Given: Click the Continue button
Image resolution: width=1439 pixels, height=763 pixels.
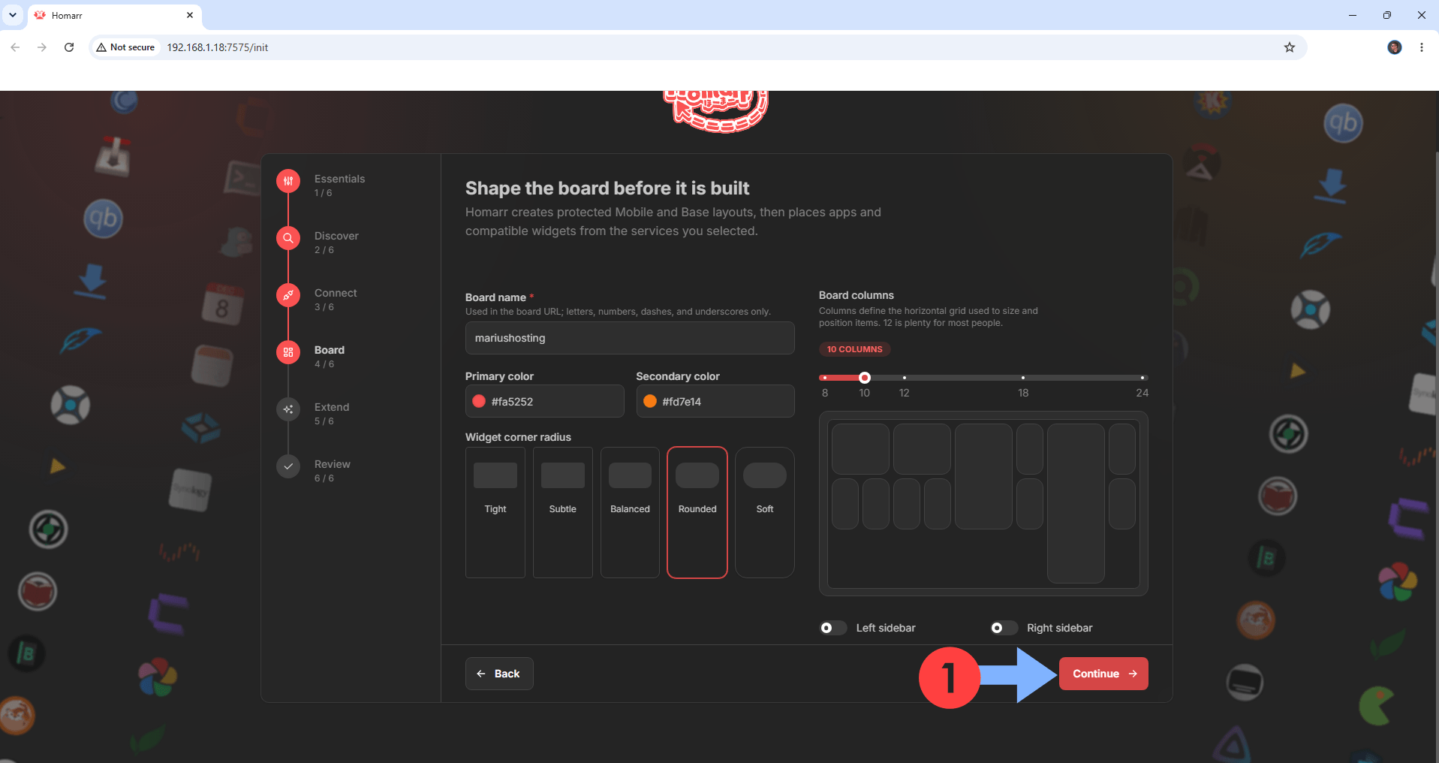Looking at the screenshot, I should pyautogui.click(x=1103, y=674).
